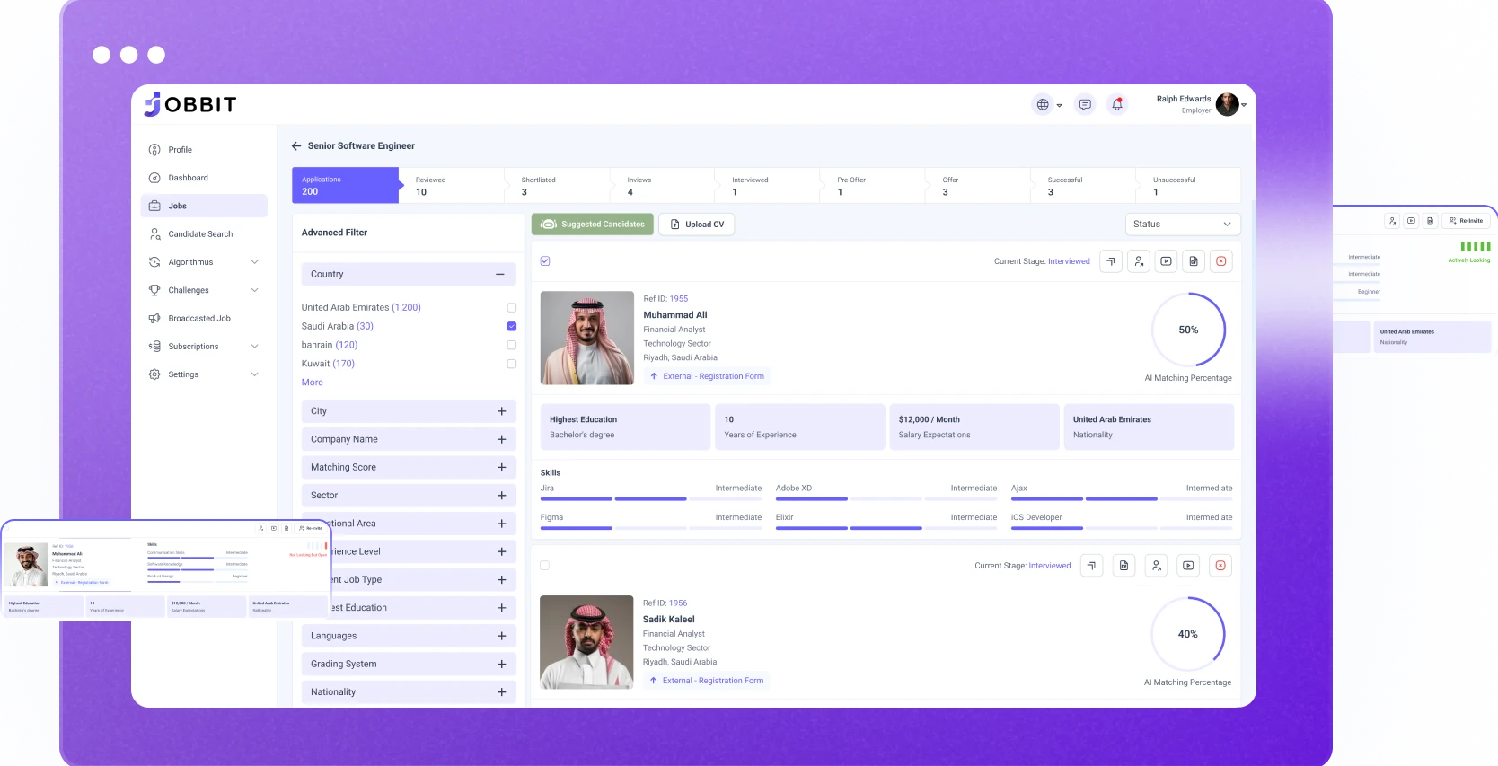The image size is (1498, 766).
Task: Open Candidate Search in the sidebar
Action: [200, 234]
